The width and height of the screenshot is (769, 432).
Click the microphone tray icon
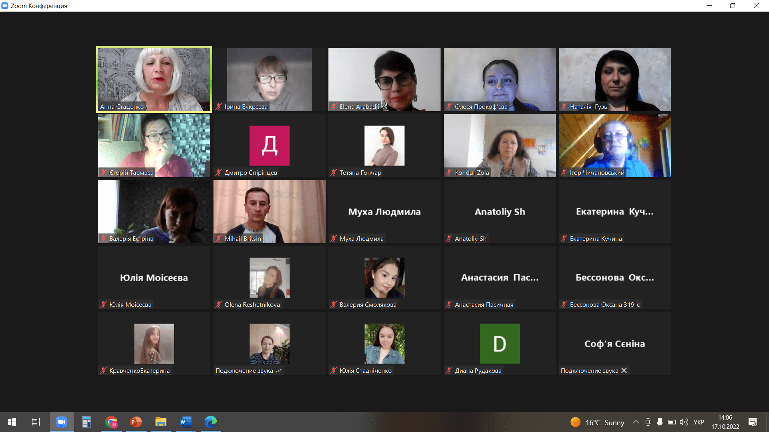tap(660, 422)
